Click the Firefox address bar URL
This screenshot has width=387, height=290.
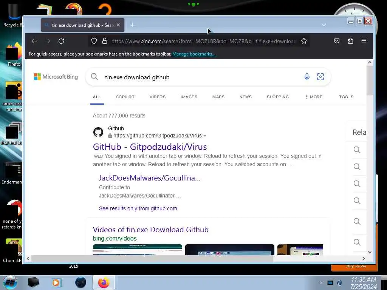[204, 41]
